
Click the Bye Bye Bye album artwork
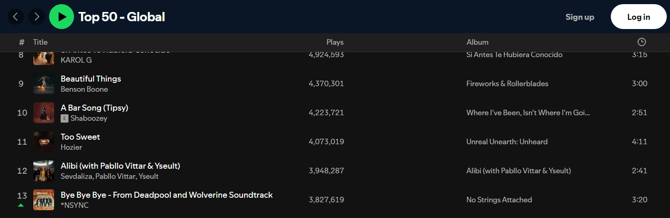point(44,200)
